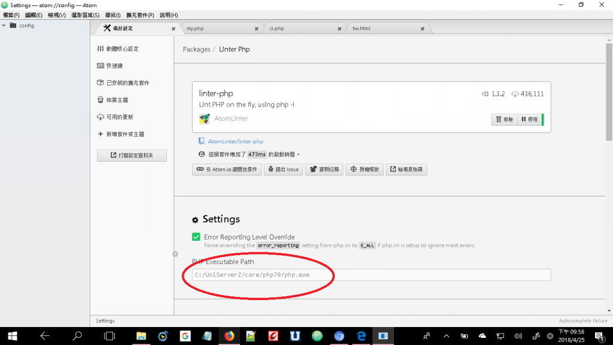613x345 pixels.
Task: Show hidden system tray icons
Action: pos(446,336)
